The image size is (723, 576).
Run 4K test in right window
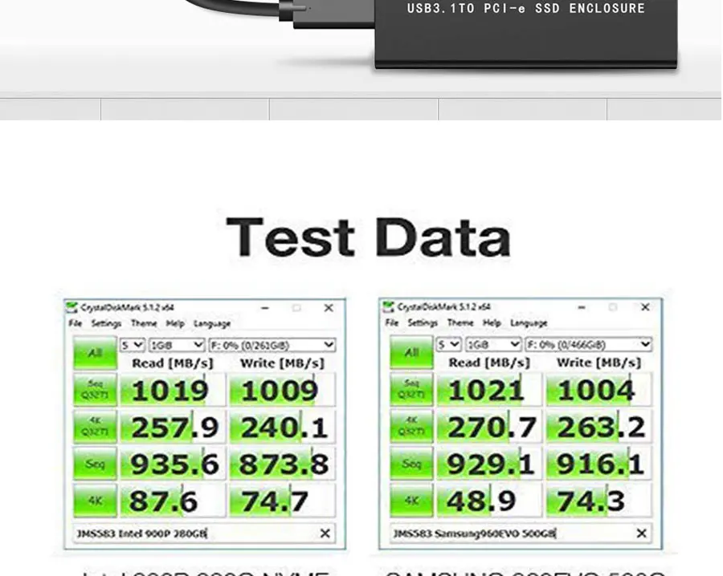click(x=411, y=500)
